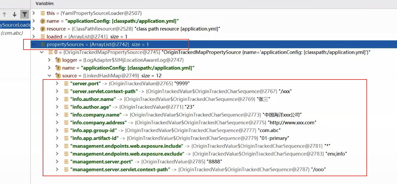Click the icon beside info.company.address entry
The width and height of the screenshot is (397, 184).
(66, 122)
